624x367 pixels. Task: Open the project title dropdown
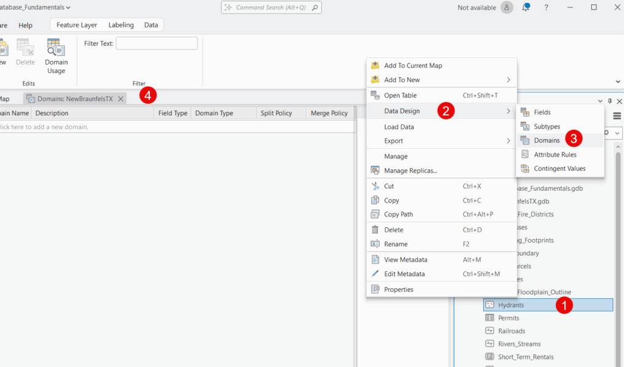68,7
